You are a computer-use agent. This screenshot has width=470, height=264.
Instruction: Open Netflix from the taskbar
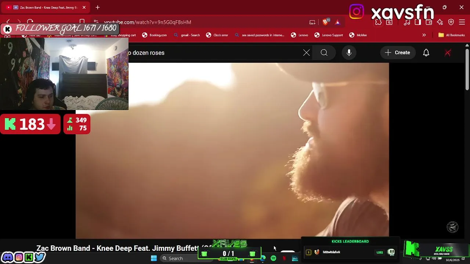pos(284,258)
